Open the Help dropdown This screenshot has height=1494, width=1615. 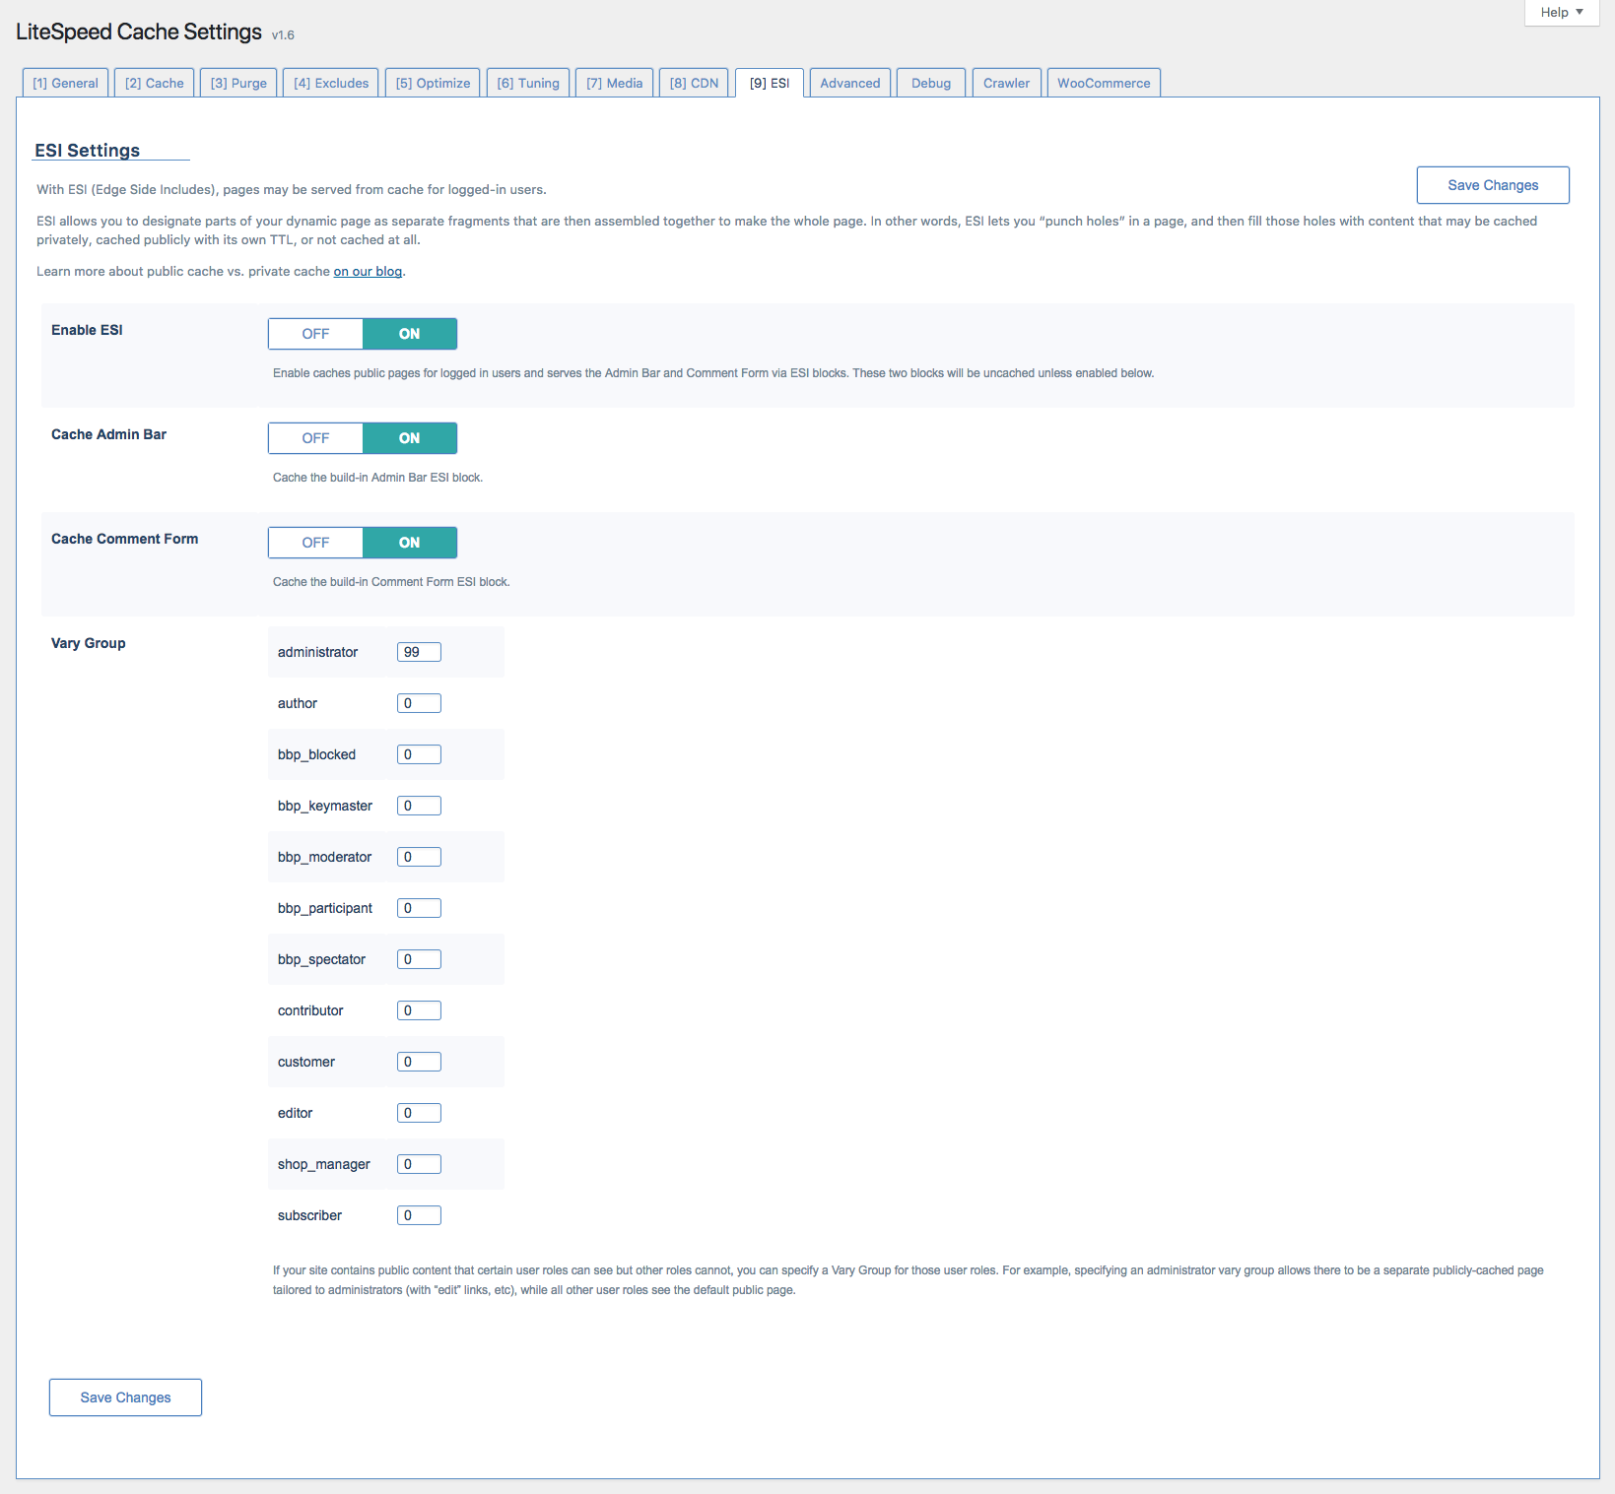(x=1561, y=13)
